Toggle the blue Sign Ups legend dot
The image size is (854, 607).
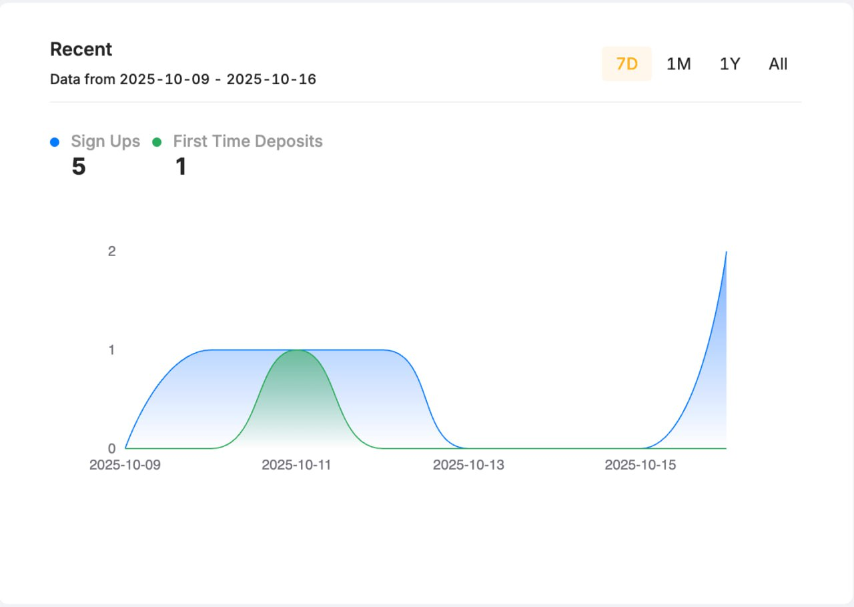click(54, 141)
